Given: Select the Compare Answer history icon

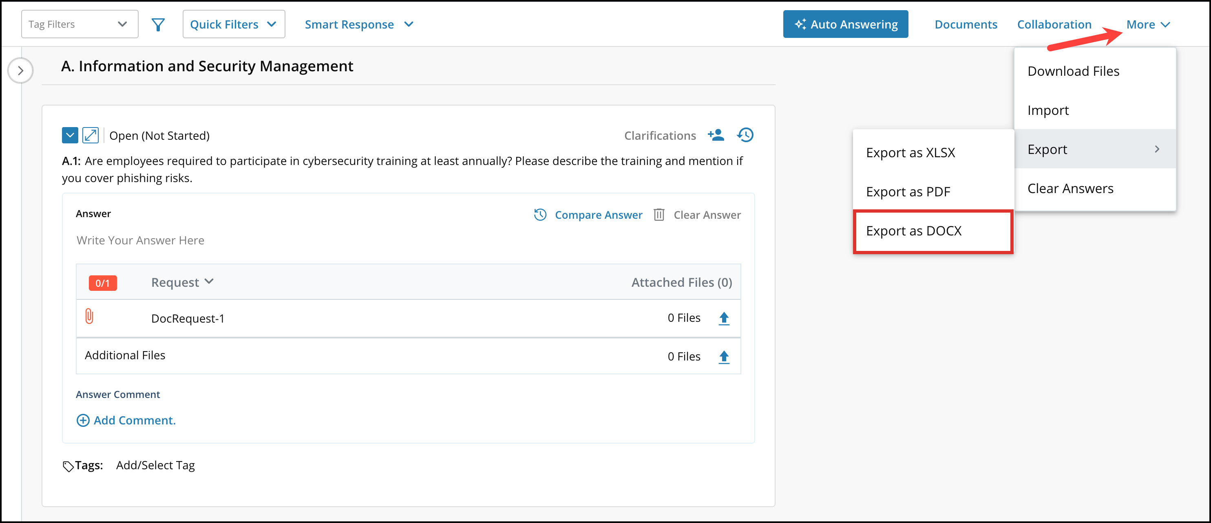Looking at the screenshot, I should coord(541,215).
